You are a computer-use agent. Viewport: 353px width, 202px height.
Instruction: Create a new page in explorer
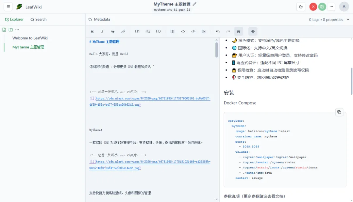pos(4,30)
